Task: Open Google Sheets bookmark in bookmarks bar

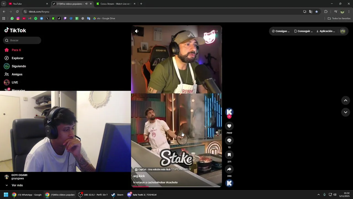Action: click(77, 19)
